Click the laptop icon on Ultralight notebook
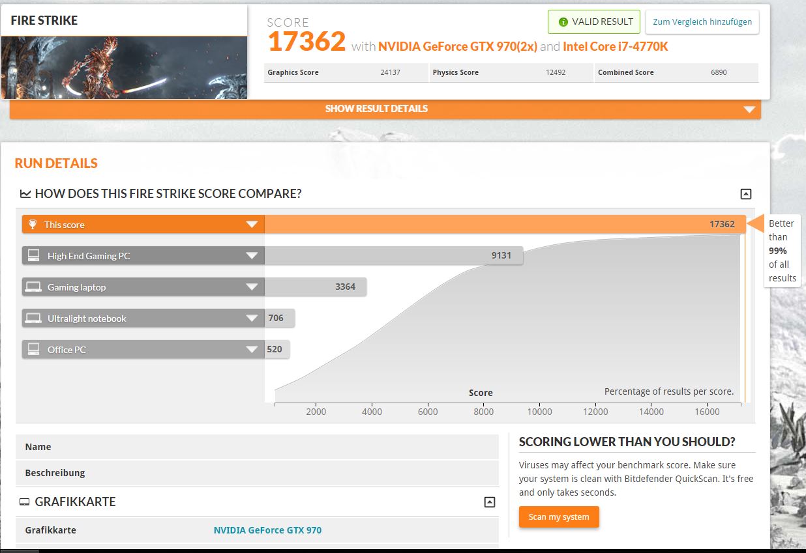This screenshot has height=553, width=806. [33, 319]
